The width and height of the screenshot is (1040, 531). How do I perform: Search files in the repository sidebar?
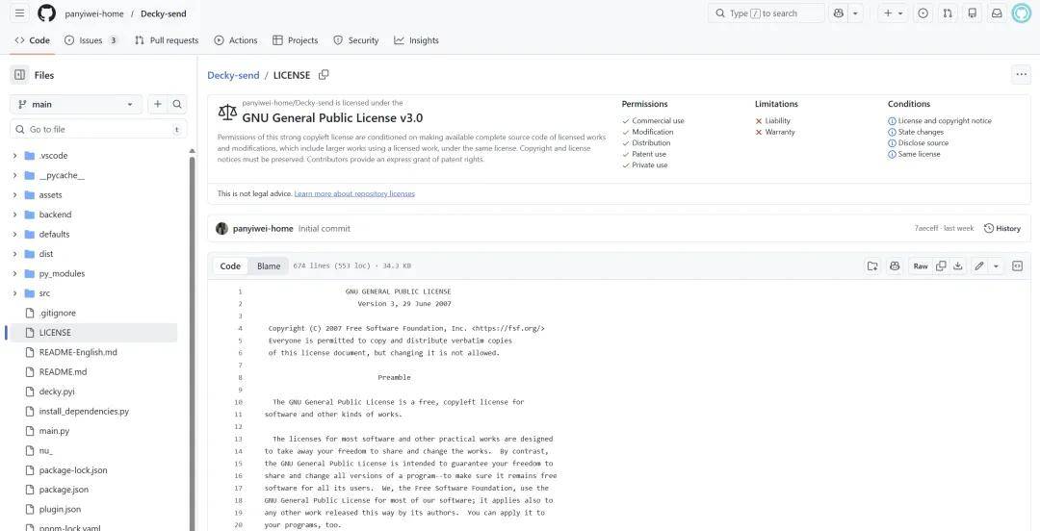pos(177,104)
